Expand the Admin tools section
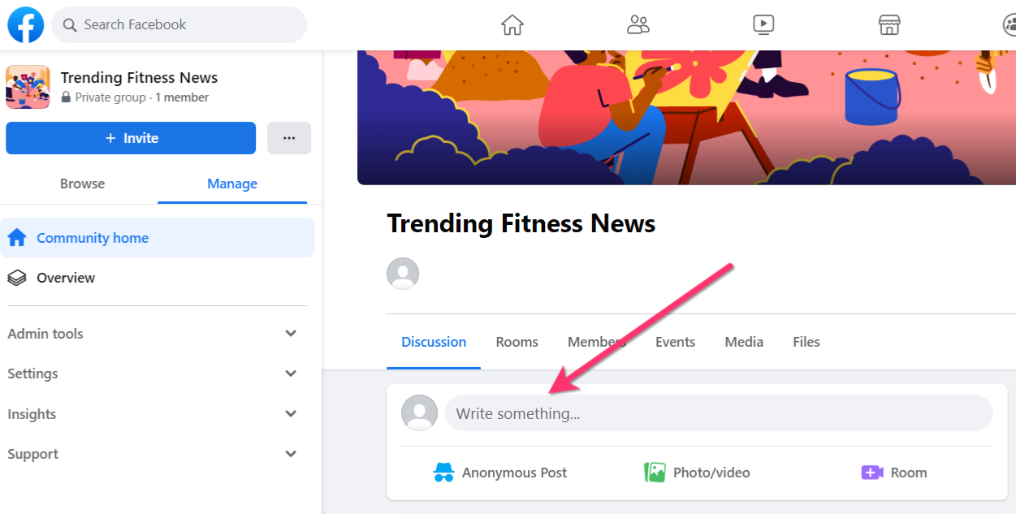This screenshot has width=1016, height=514. tap(291, 334)
